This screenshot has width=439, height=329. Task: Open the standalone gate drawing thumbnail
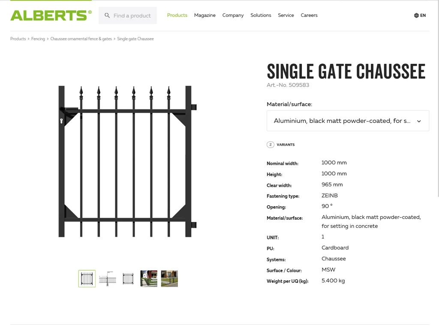point(128,278)
